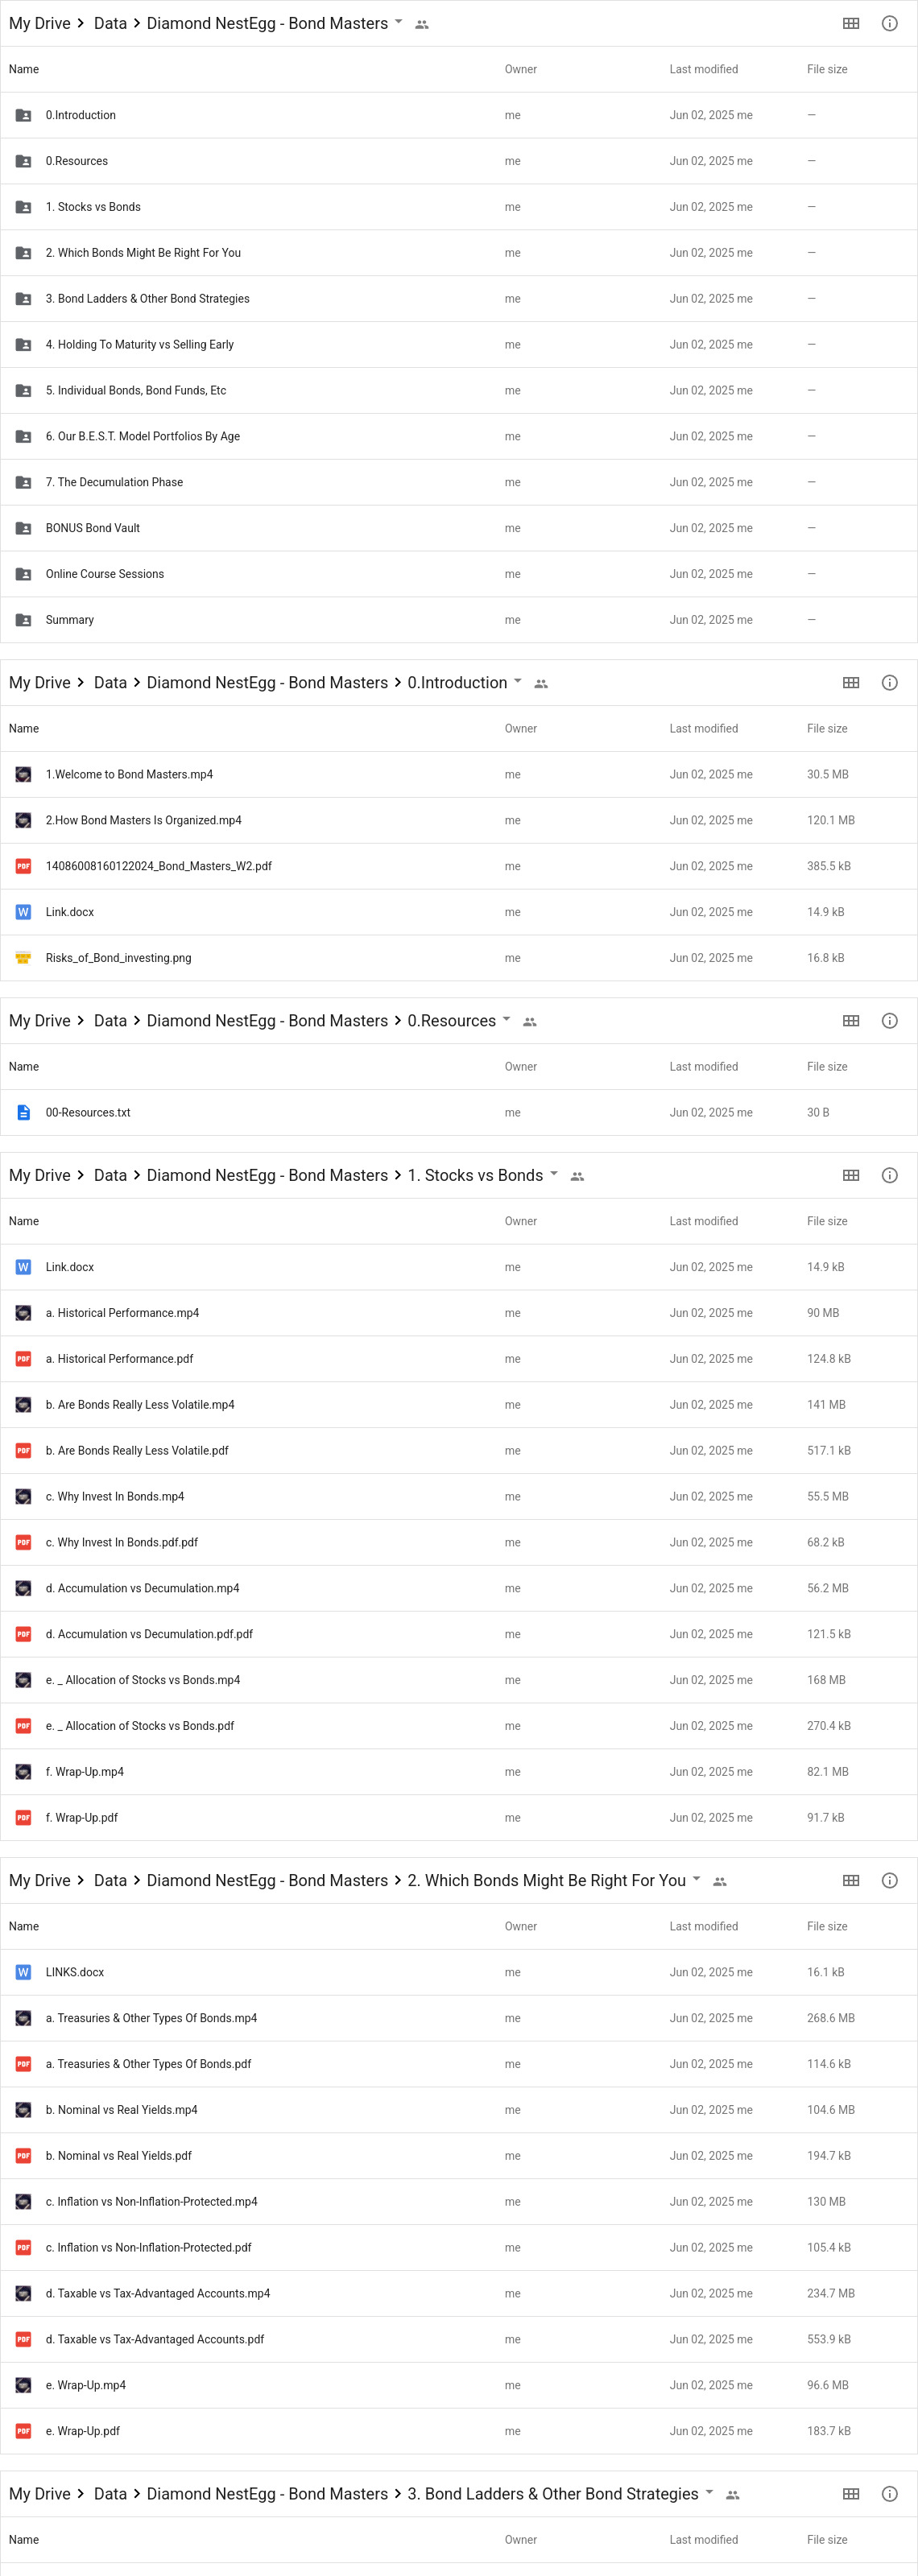Open 2. Which Bonds Might Be Right For You folder

pos(459,252)
